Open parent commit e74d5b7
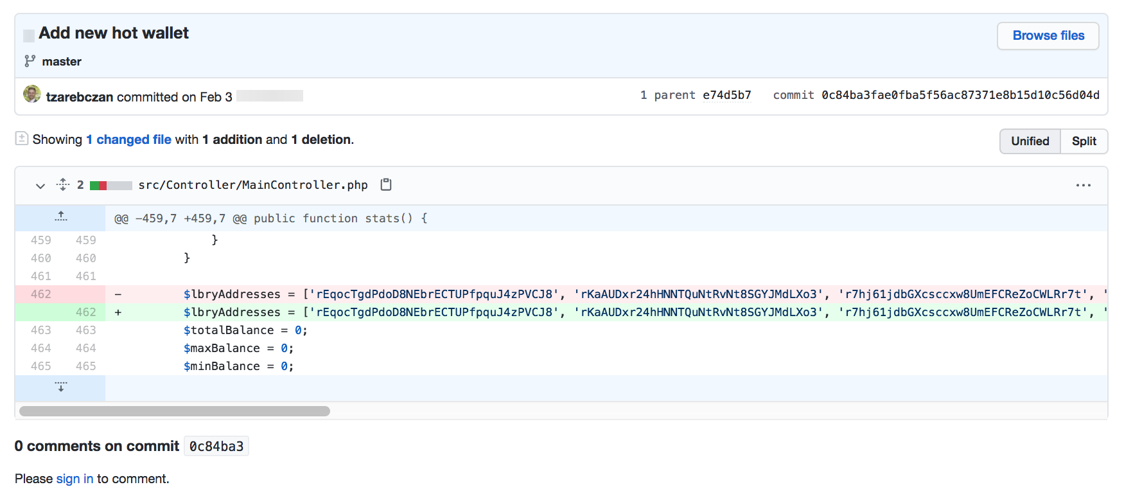1124x496 pixels. 726,95
